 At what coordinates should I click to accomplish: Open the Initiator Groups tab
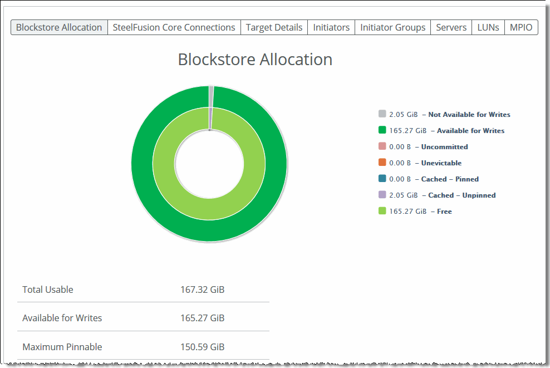point(392,27)
